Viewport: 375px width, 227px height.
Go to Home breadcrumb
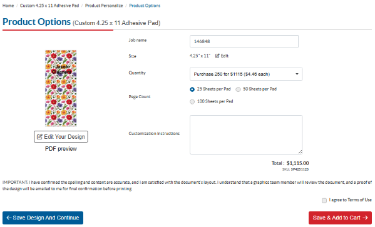(8, 6)
